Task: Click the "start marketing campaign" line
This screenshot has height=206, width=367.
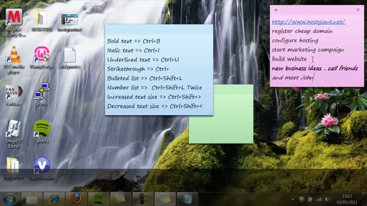Action: pyautogui.click(x=308, y=50)
